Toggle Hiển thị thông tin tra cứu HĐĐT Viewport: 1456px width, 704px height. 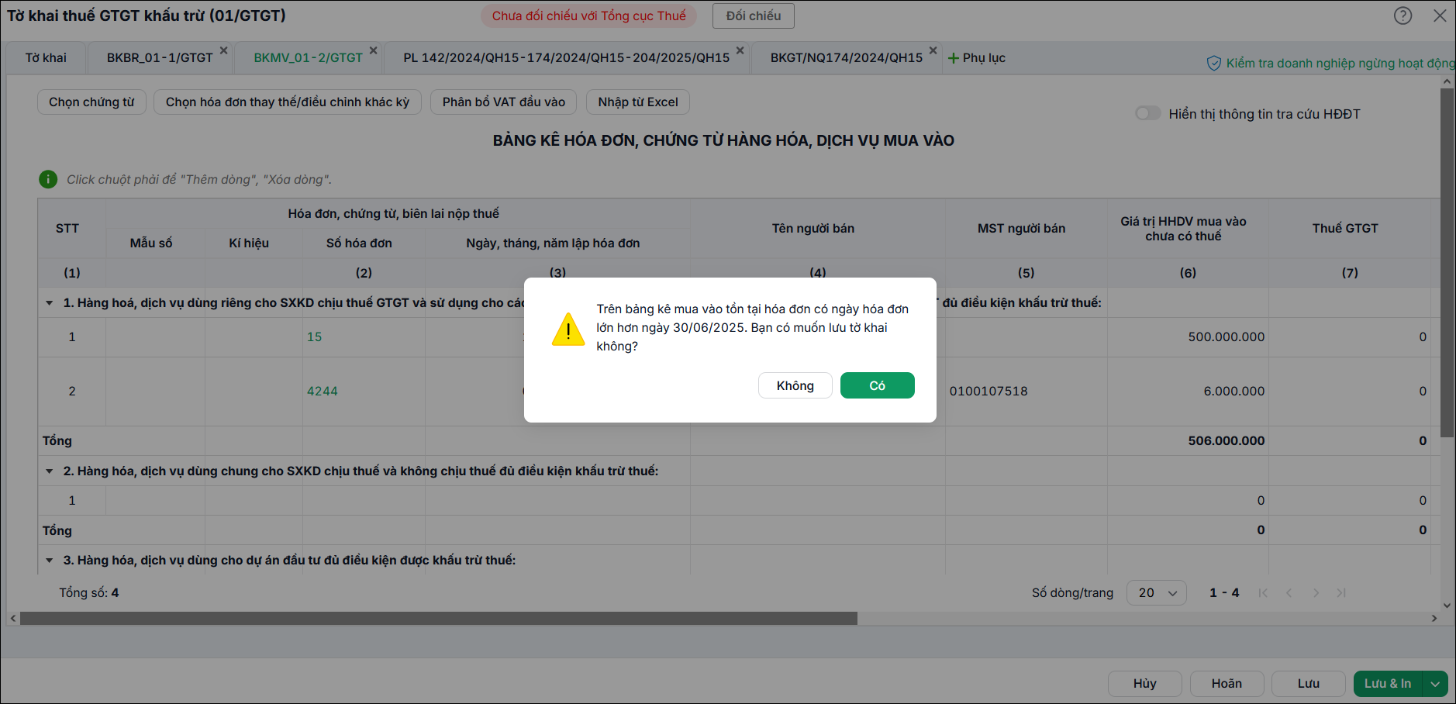coord(1148,113)
